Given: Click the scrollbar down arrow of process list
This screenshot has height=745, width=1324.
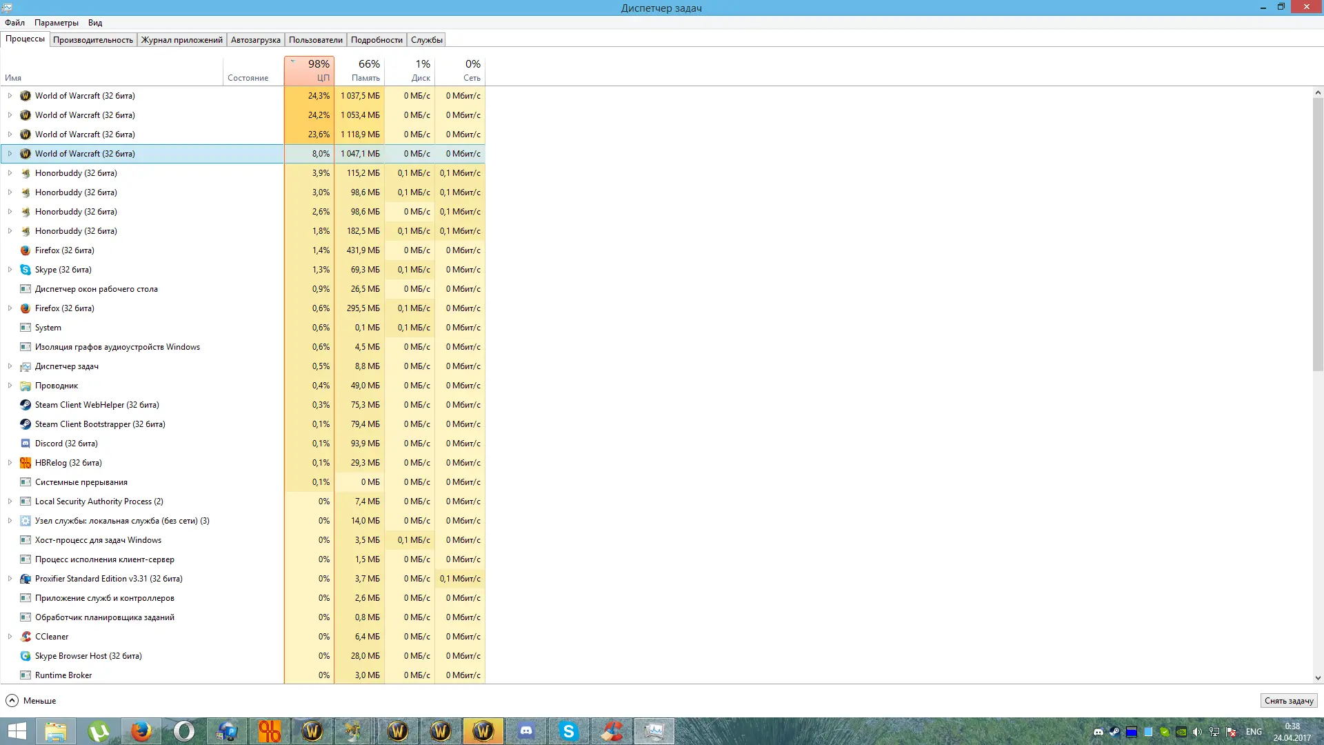Looking at the screenshot, I should (1318, 678).
